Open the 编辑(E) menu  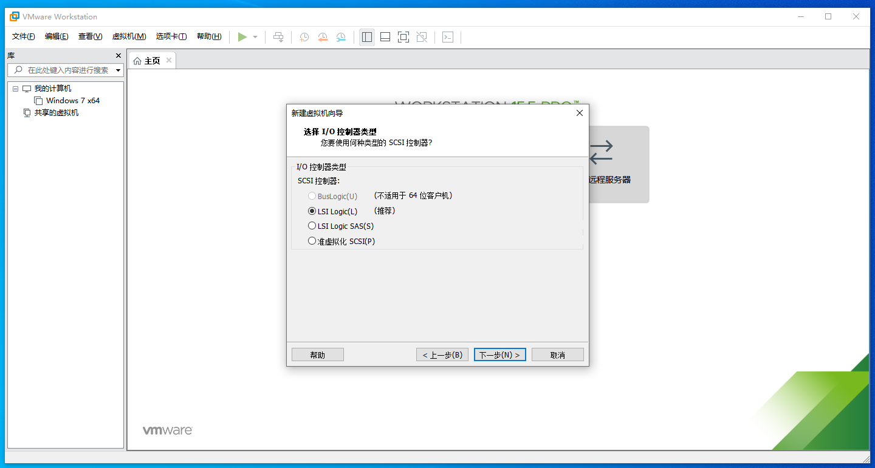[x=57, y=36]
